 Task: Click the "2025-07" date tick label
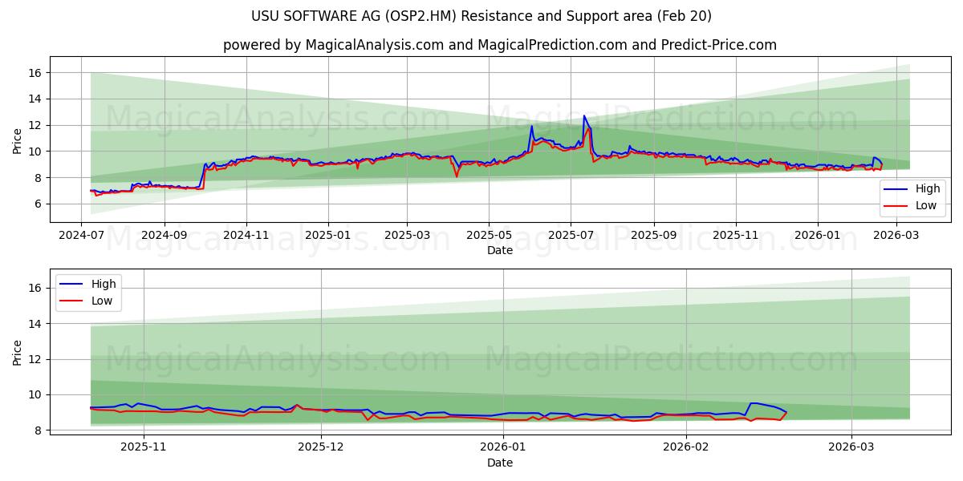pos(570,236)
